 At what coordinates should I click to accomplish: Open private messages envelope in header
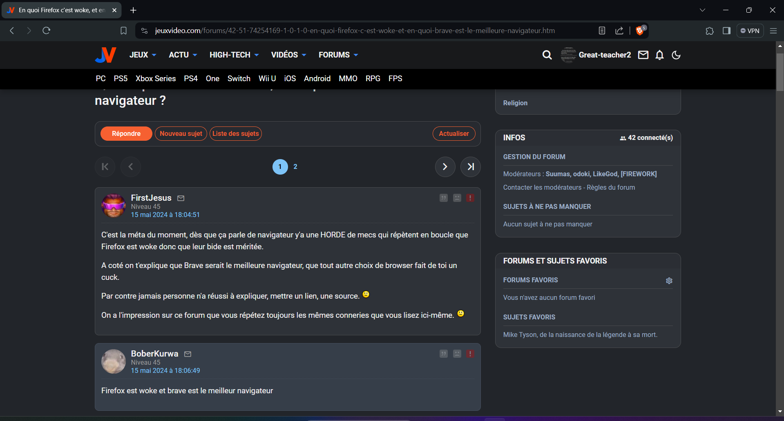pos(643,55)
